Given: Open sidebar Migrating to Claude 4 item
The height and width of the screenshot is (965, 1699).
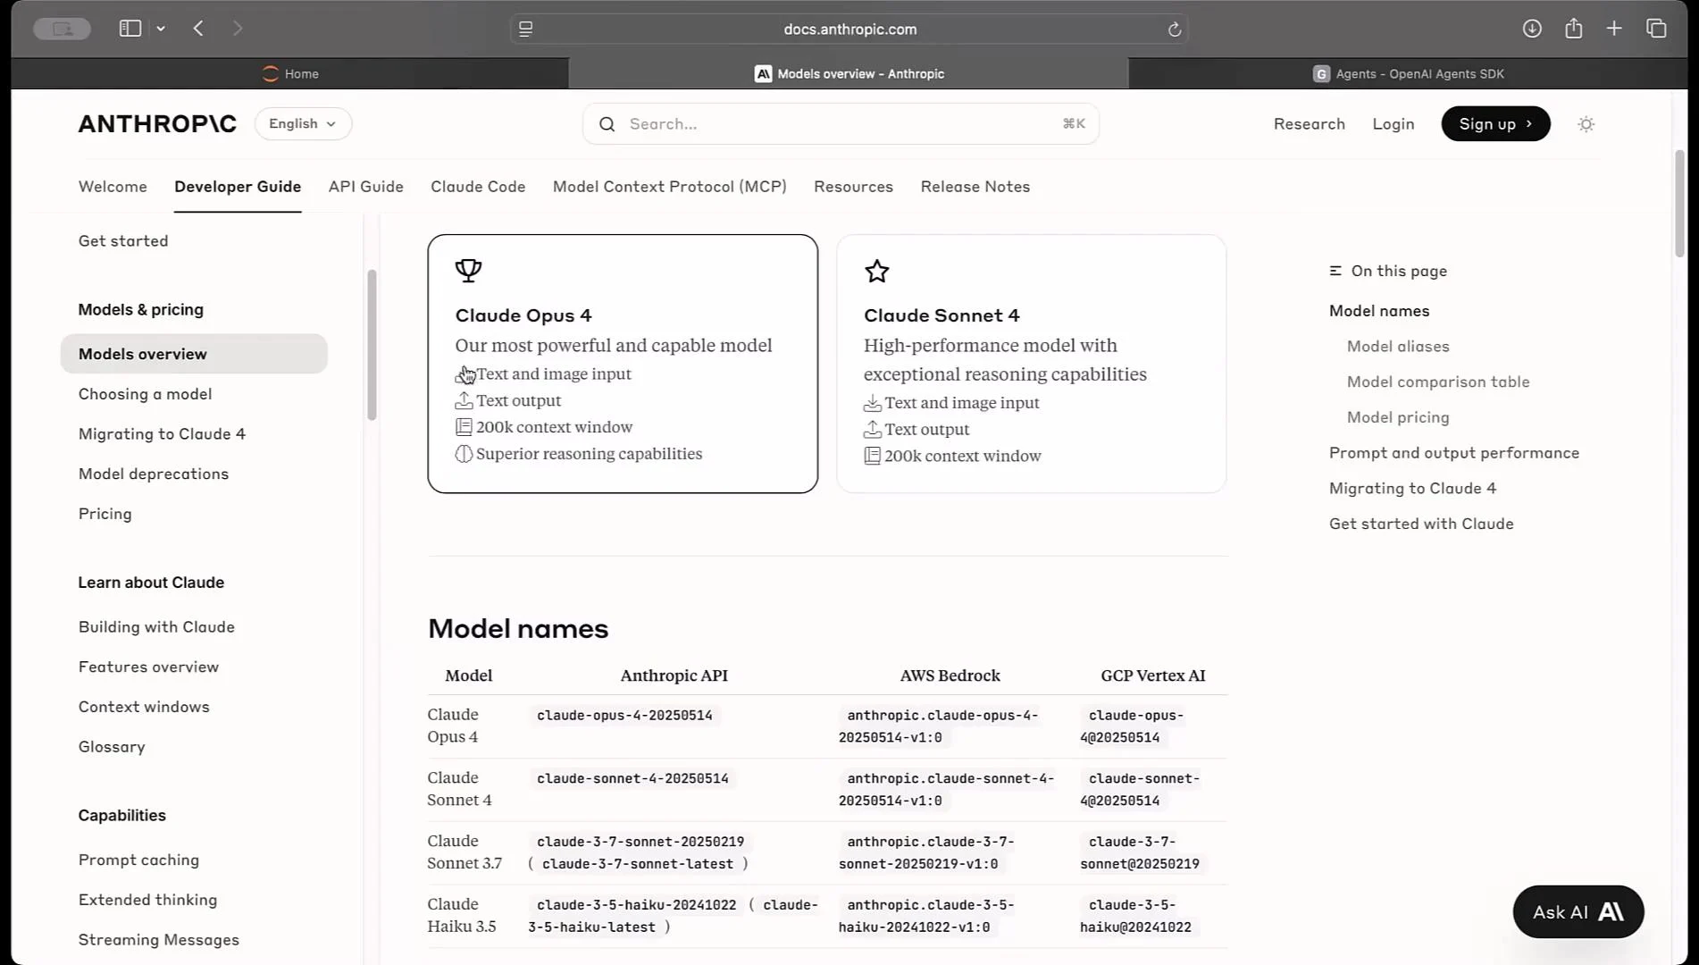Looking at the screenshot, I should point(162,434).
